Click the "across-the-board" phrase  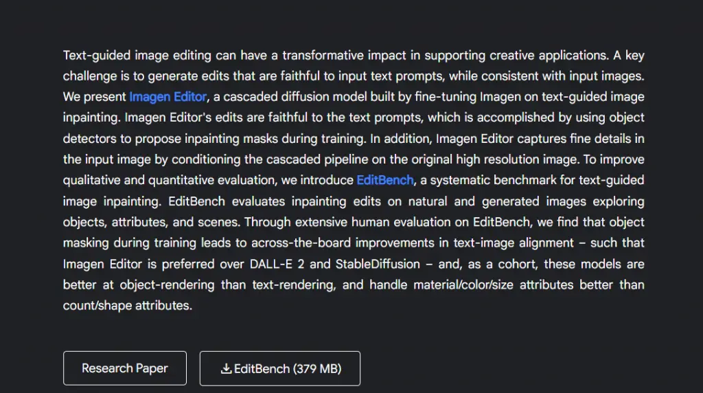pyautogui.click(x=301, y=243)
